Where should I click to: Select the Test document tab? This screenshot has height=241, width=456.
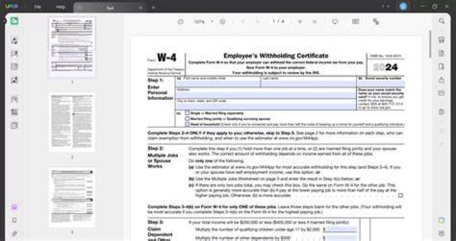110,8
